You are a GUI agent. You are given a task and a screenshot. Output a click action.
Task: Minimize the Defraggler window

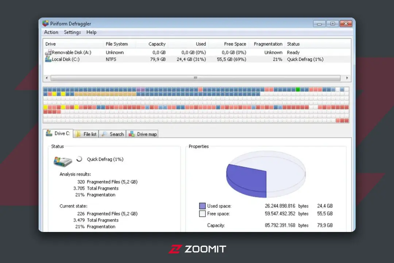click(319, 24)
